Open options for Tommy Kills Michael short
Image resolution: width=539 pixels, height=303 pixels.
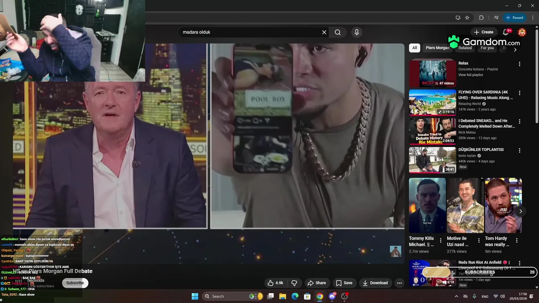[440, 241]
